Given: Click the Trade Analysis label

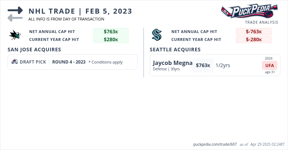Looking at the screenshot, I should (x=261, y=22).
